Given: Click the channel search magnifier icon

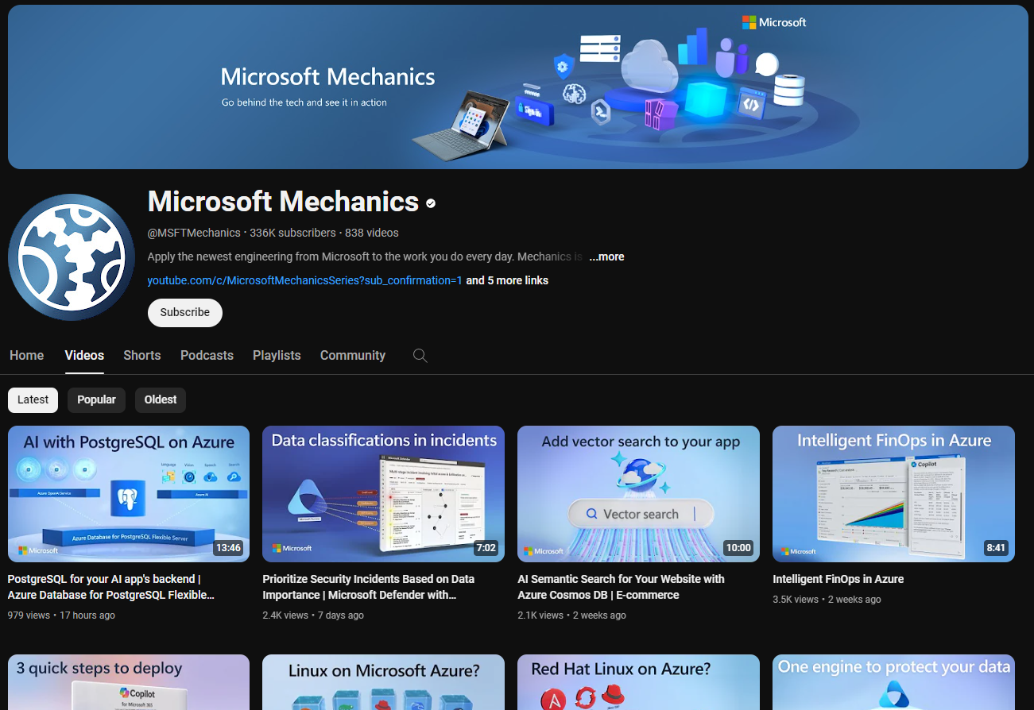Looking at the screenshot, I should (x=420, y=356).
